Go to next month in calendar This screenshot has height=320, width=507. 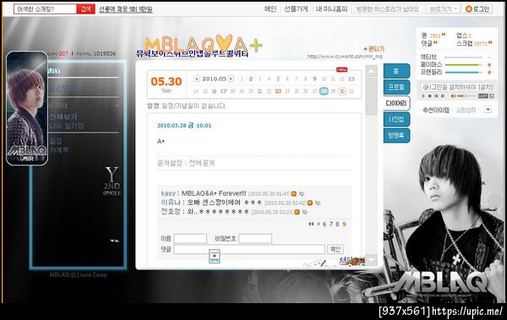[231, 79]
